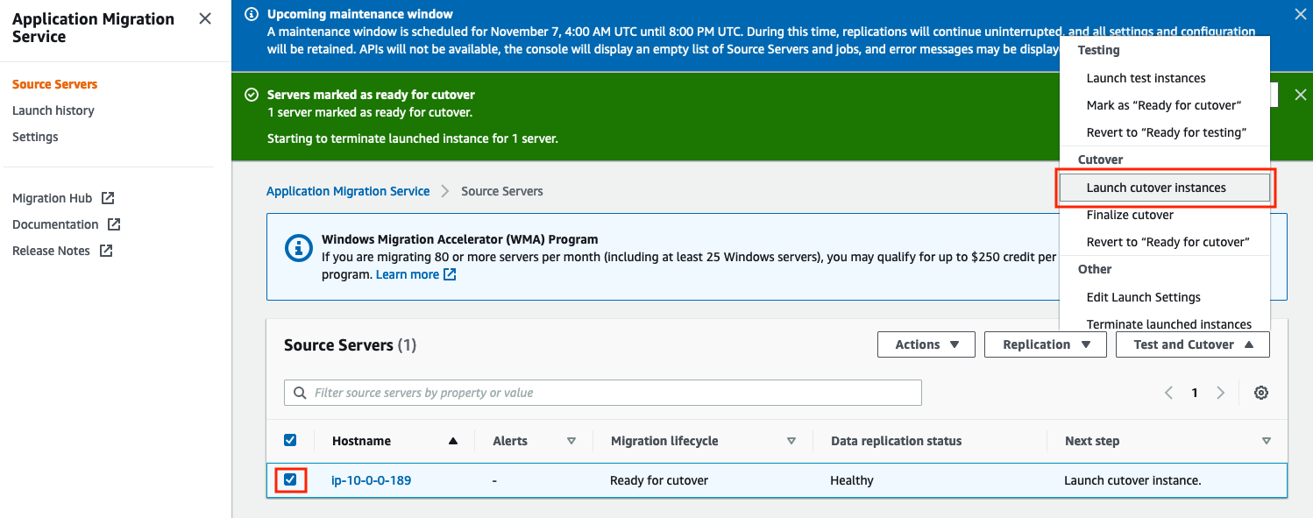This screenshot has height=518, width=1313.
Task: Click Learn more link
Action: click(408, 274)
